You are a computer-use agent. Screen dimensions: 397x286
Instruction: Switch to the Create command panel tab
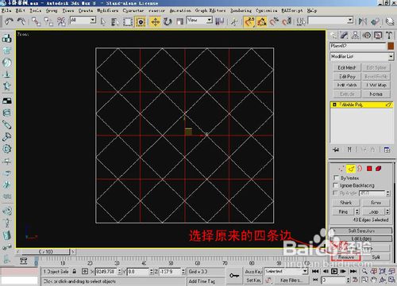333,35
